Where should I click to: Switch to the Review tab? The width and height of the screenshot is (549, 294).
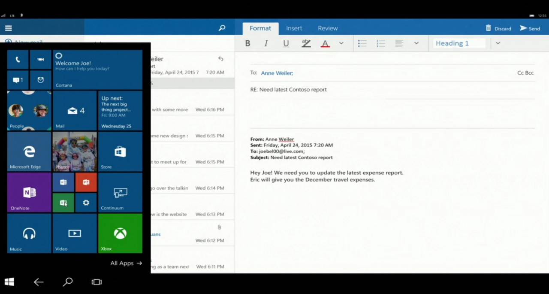(x=328, y=28)
